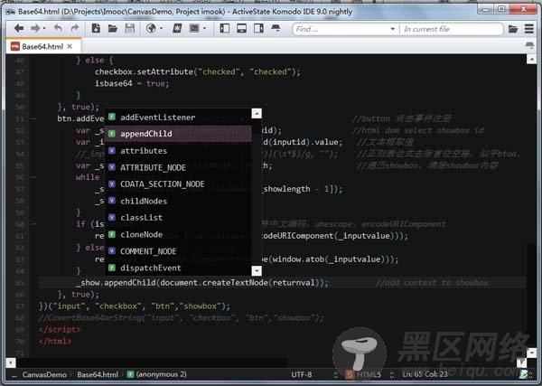The width and height of the screenshot is (542, 386).
Task: Click the terminal-style toolbar icon
Action: pyautogui.click(x=194, y=28)
